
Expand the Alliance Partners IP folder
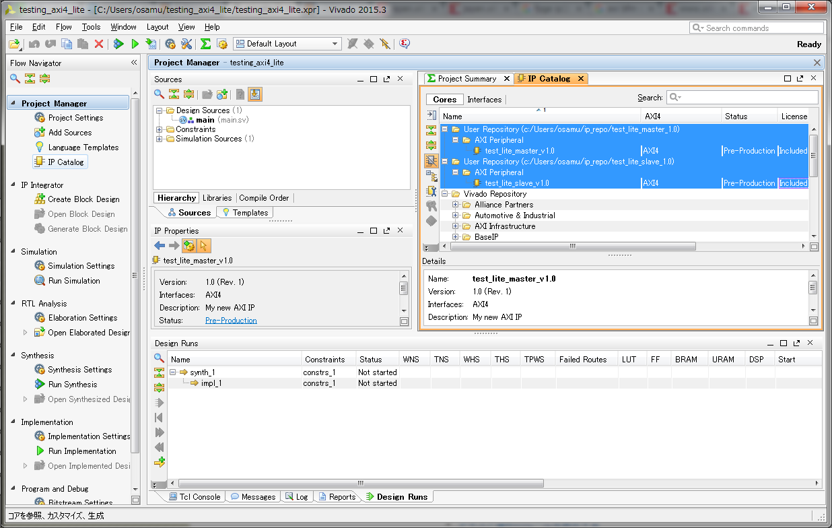[x=456, y=205]
